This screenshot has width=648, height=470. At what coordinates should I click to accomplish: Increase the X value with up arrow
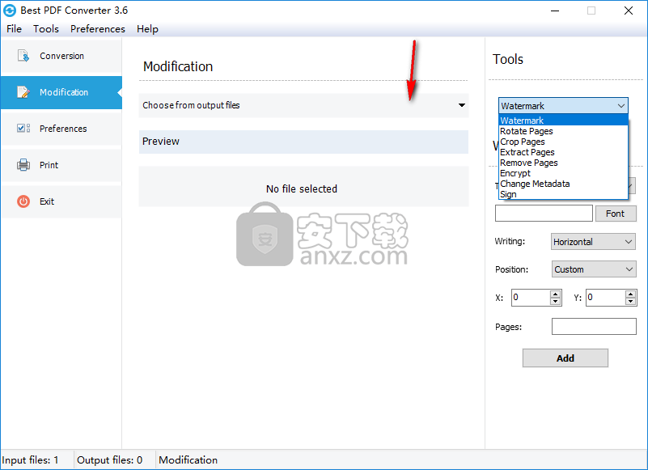coord(556,294)
